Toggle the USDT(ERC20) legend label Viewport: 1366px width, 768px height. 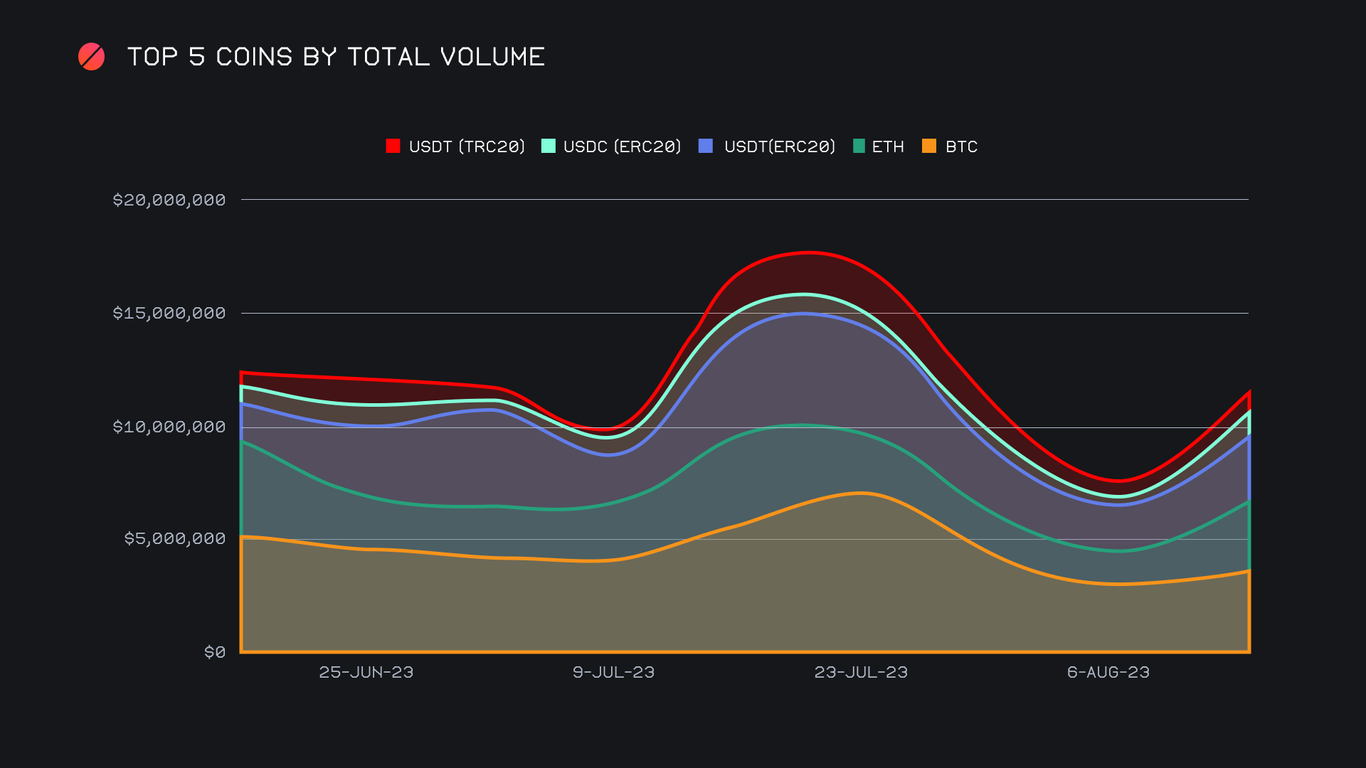[x=779, y=146]
